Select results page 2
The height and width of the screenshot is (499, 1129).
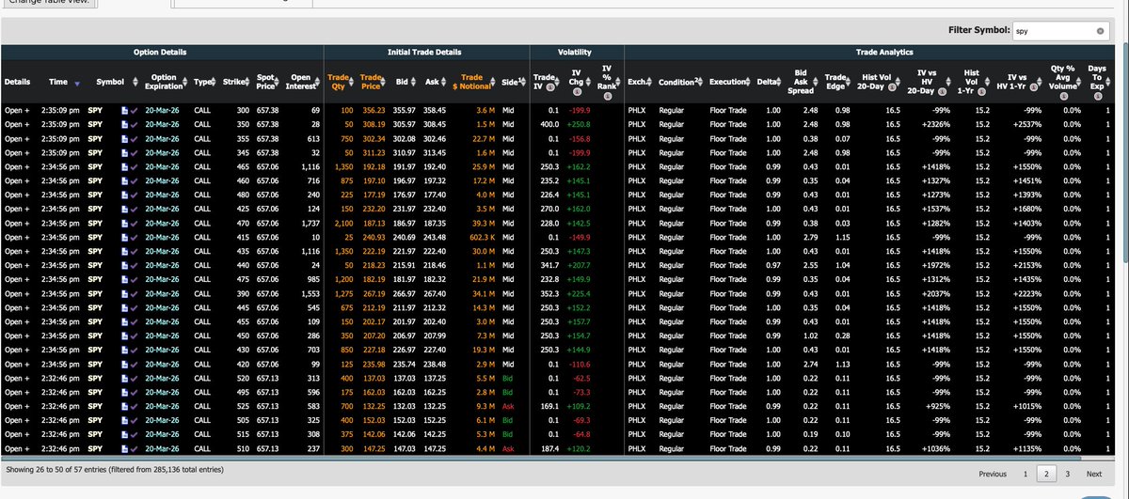point(1046,475)
